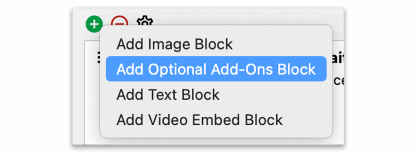Dismiss the menu by clicking the green plus again
The width and height of the screenshot is (416, 156).
click(94, 24)
